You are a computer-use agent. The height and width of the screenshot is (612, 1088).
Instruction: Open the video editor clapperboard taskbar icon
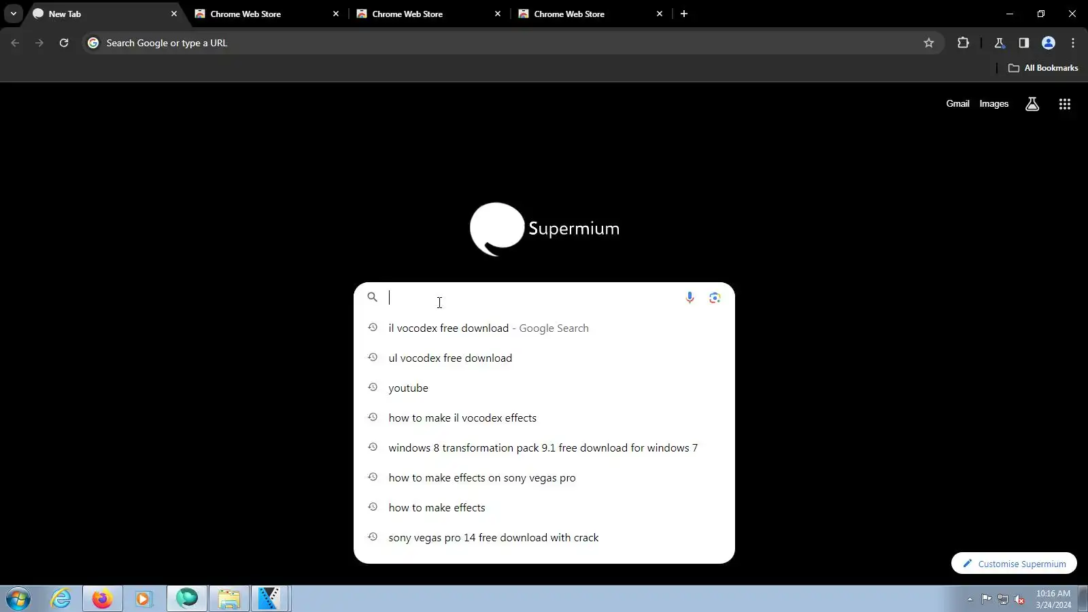coord(270,599)
